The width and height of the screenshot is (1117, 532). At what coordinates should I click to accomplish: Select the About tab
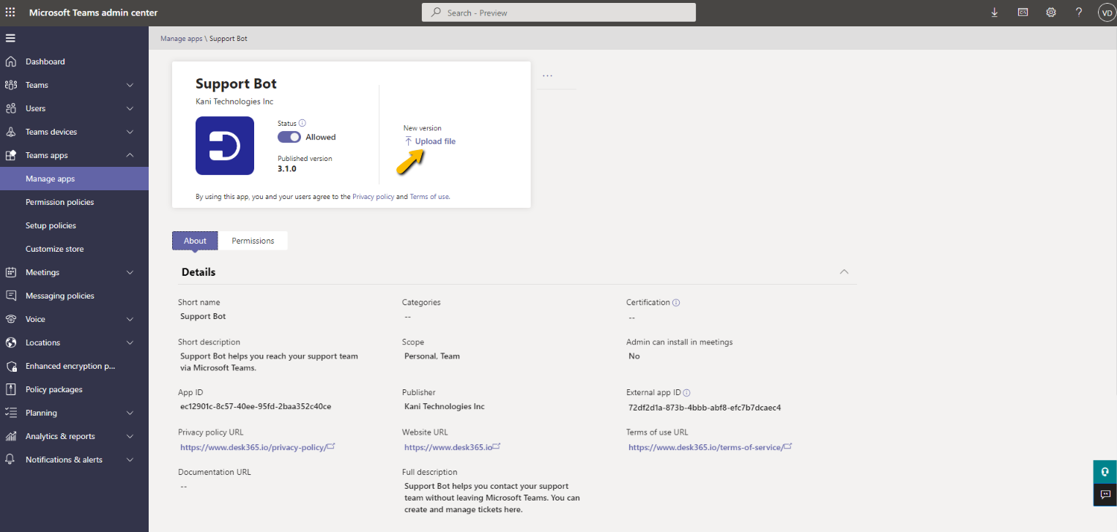click(194, 240)
